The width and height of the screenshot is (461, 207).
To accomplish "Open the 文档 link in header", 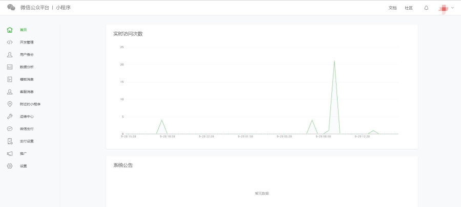I will point(392,8).
